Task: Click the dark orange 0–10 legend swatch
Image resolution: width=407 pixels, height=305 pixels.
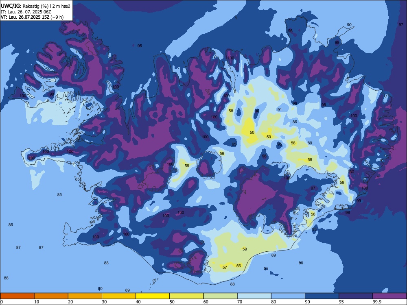Action: click(17, 296)
